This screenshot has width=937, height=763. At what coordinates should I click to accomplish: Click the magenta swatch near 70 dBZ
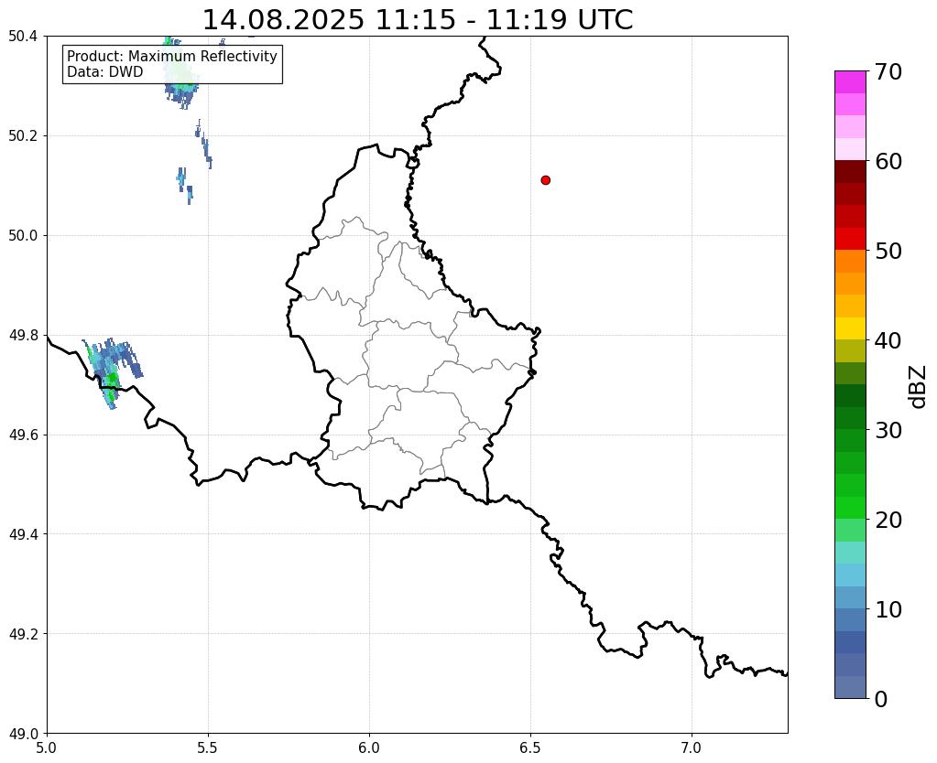[x=850, y=82]
